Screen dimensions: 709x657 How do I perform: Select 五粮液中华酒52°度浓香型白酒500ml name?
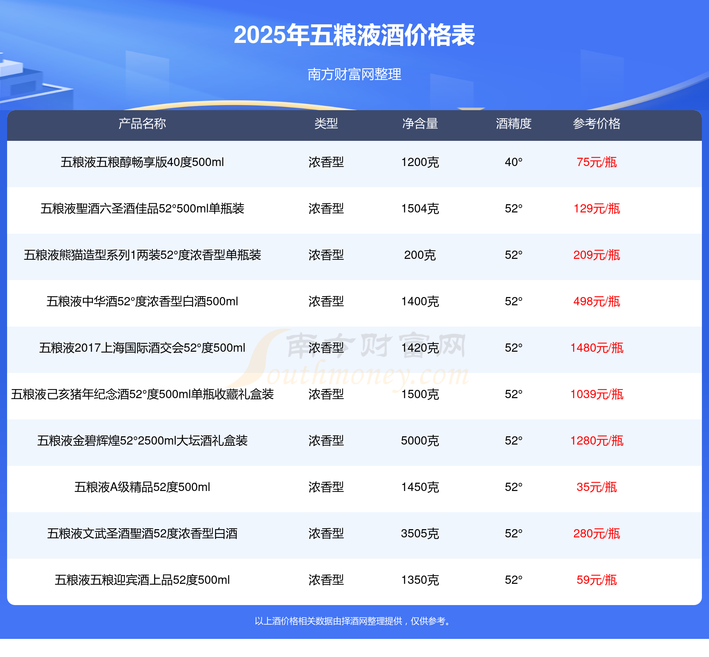click(142, 301)
